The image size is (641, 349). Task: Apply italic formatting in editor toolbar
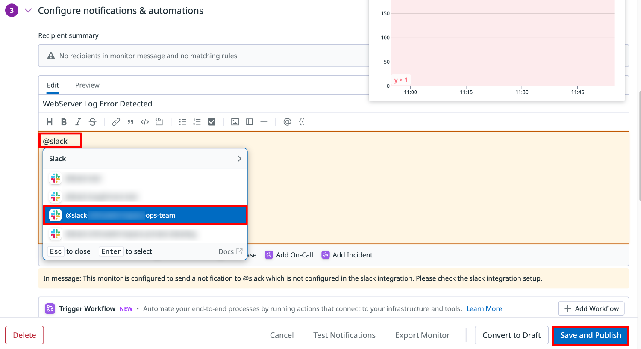pos(78,122)
